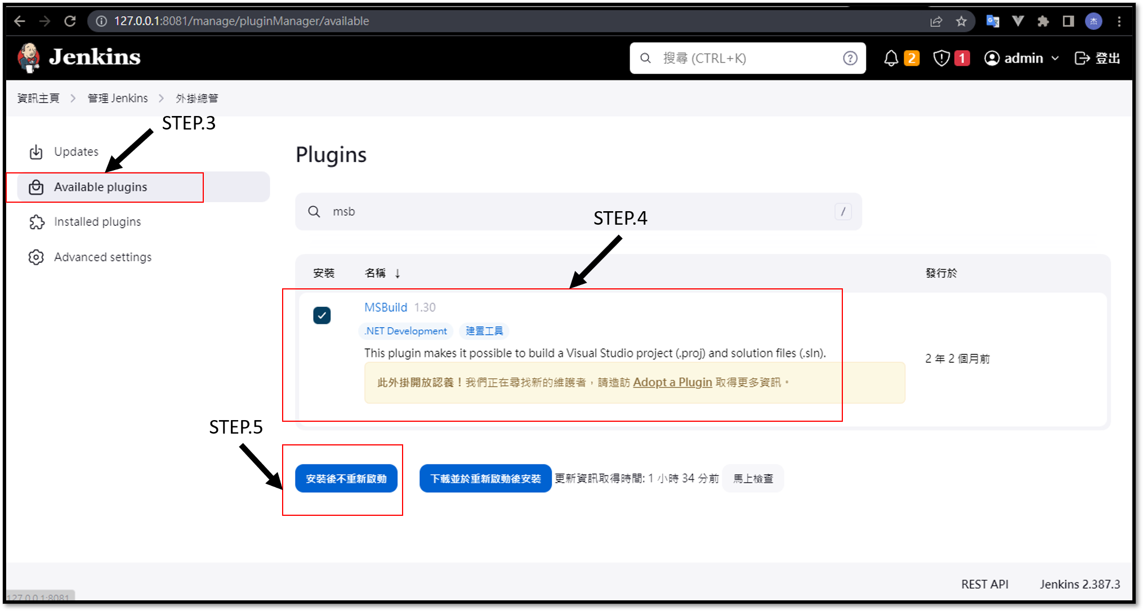Click the search help question mark icon
Image resolution: width=1143 pixels, height=611 pixels.
coord(850,58)
